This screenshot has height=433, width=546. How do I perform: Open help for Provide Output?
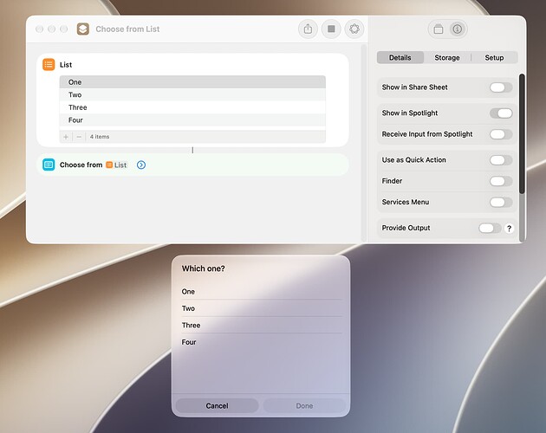(509, 229)
